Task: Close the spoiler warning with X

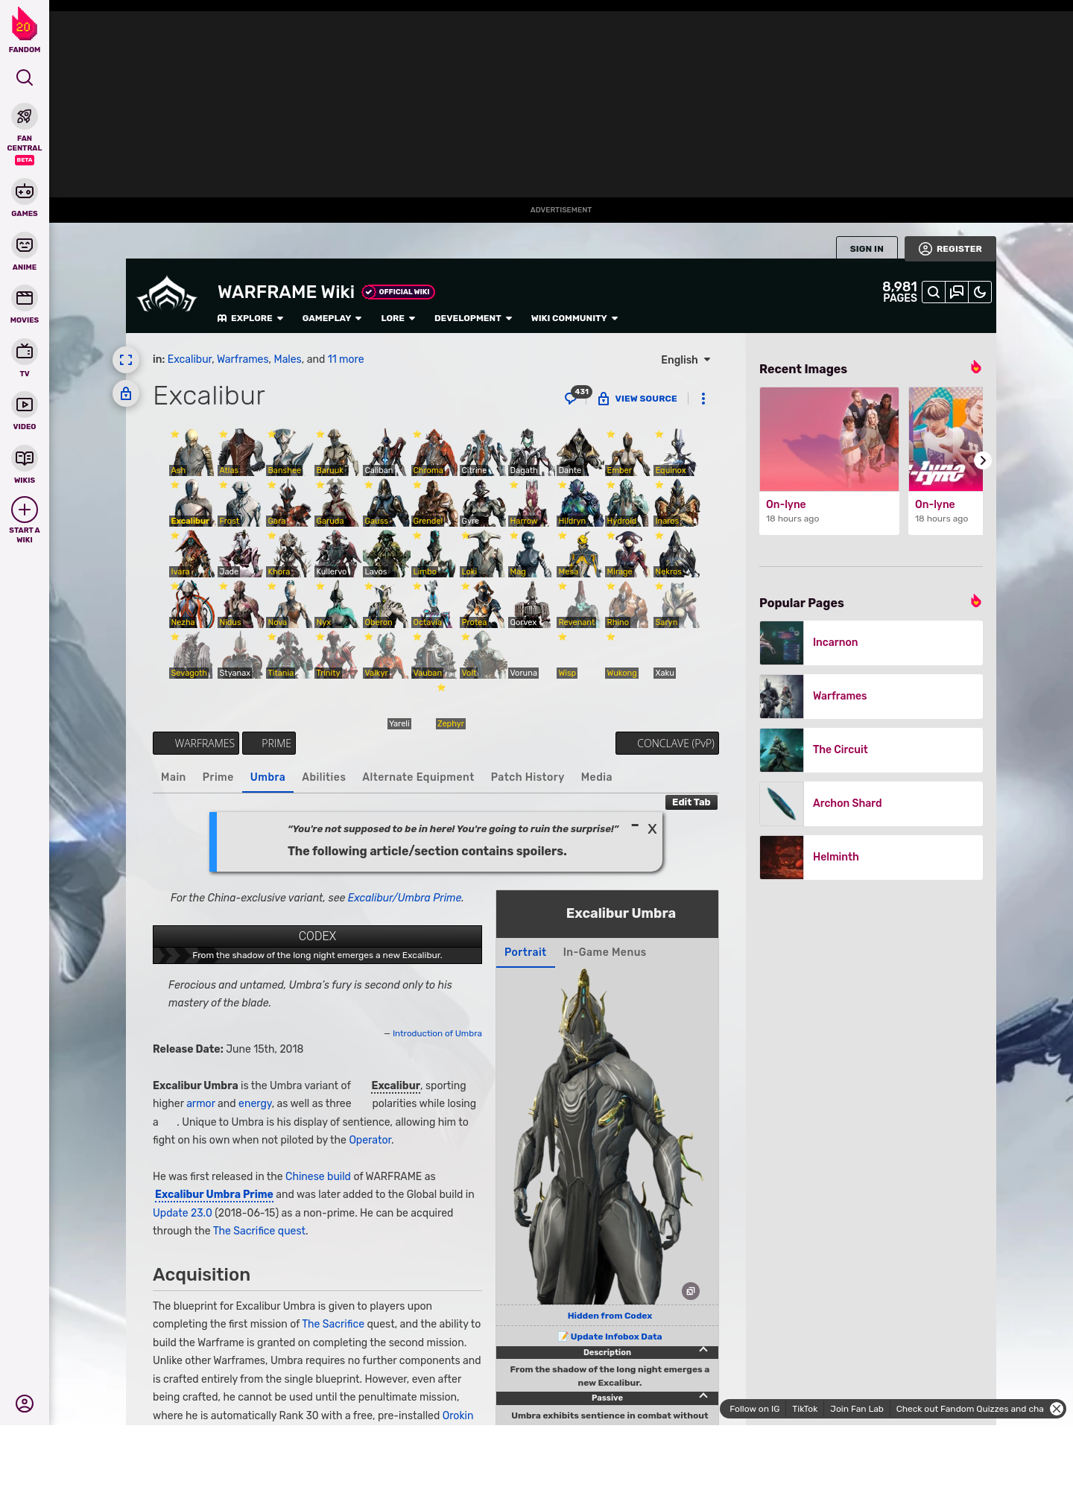Action: pos(652,828)
